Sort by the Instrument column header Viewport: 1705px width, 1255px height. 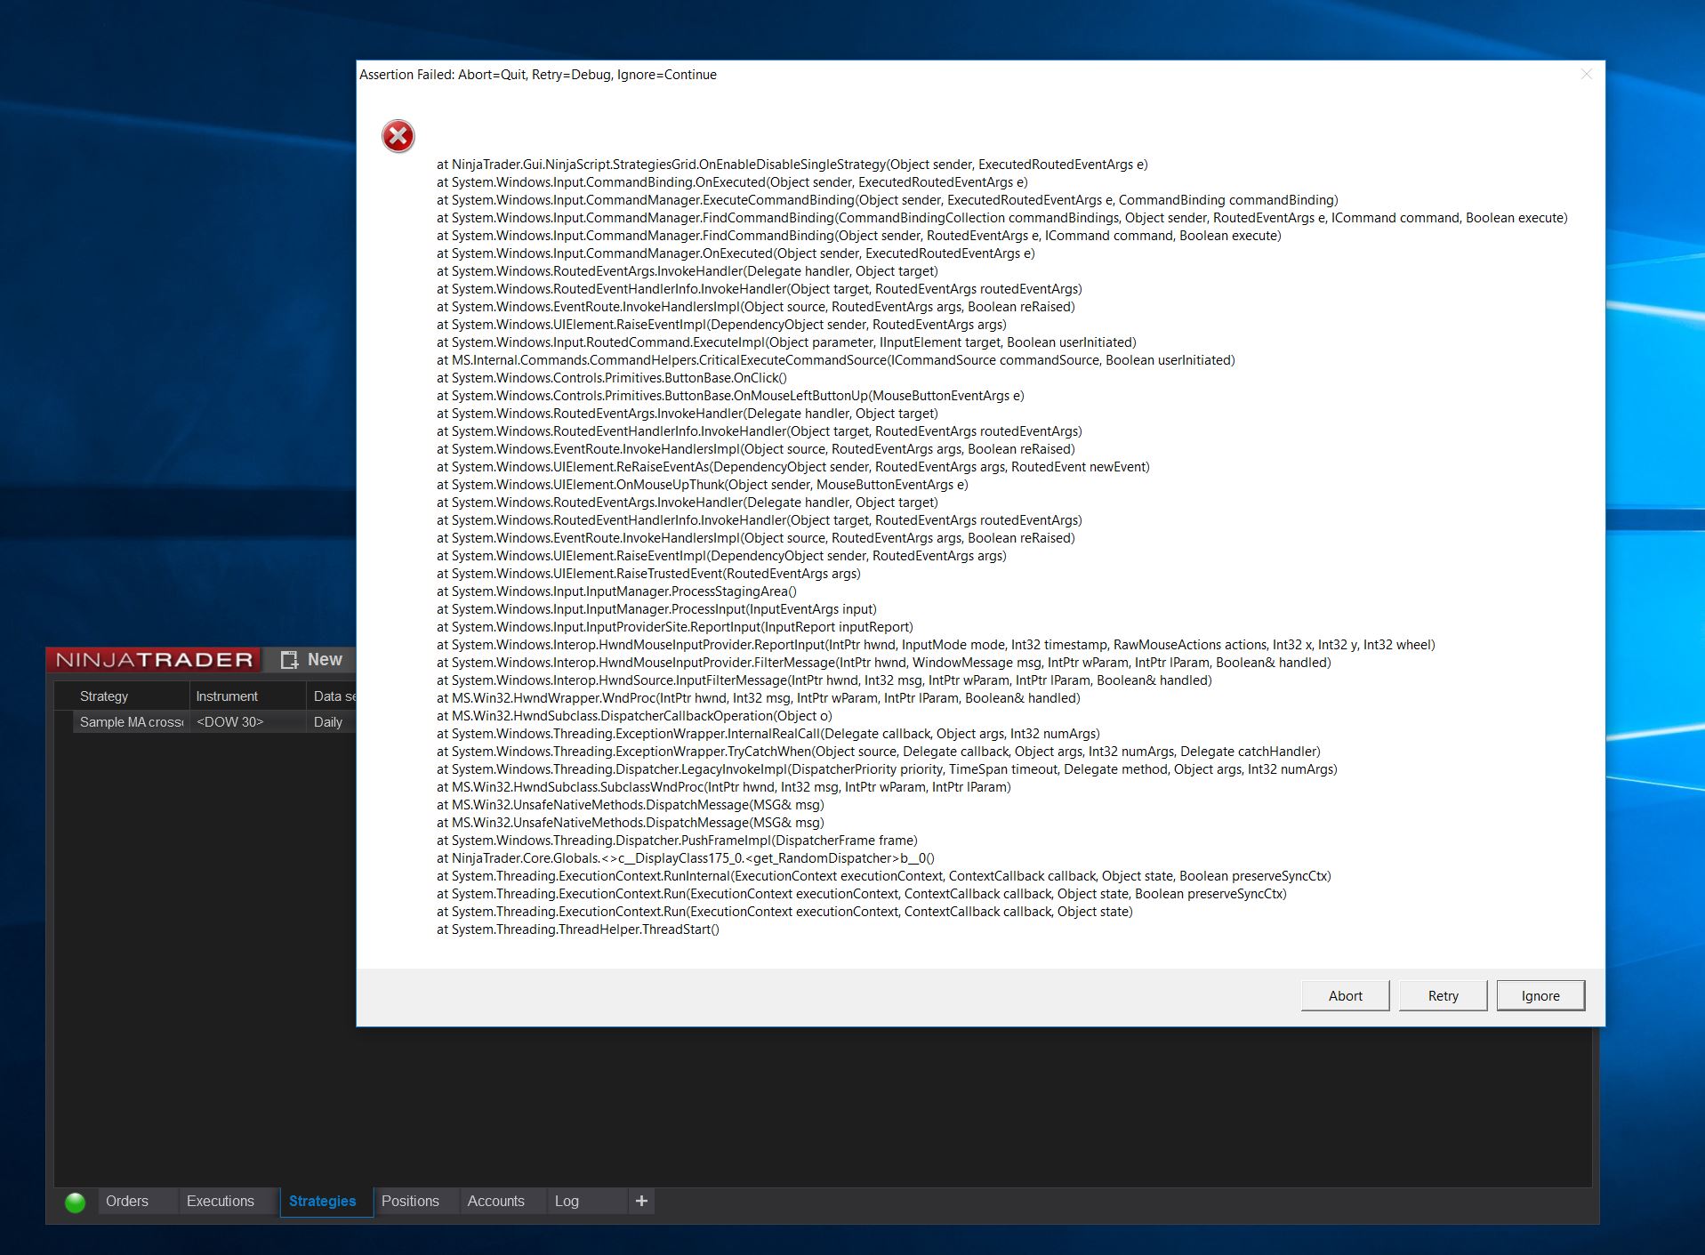point(247,696)
